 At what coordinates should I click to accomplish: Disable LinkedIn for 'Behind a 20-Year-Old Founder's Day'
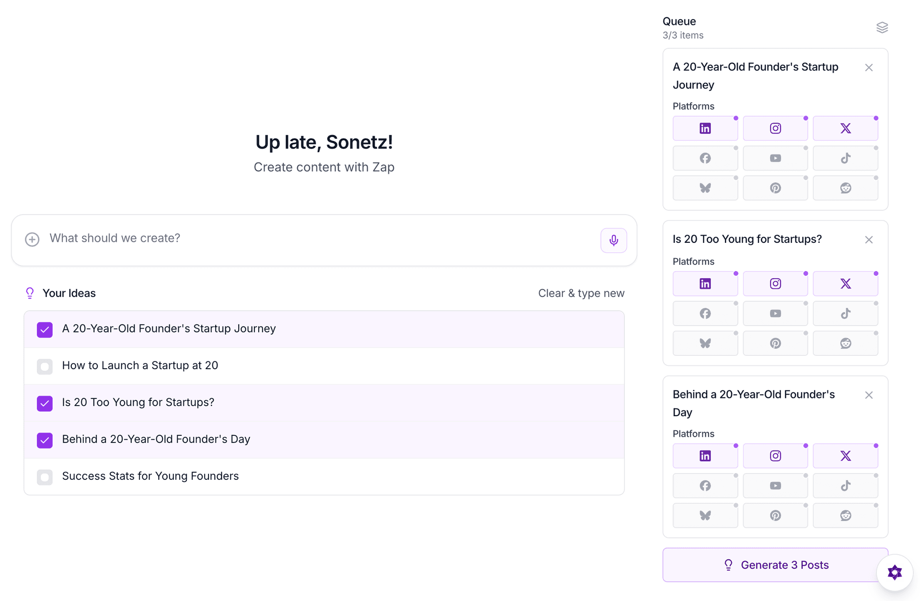click(x=705, y=455)
